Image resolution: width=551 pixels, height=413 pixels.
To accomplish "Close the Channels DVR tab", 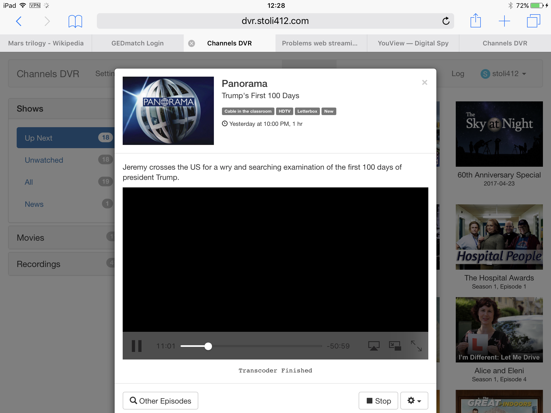I will [192, 43].
